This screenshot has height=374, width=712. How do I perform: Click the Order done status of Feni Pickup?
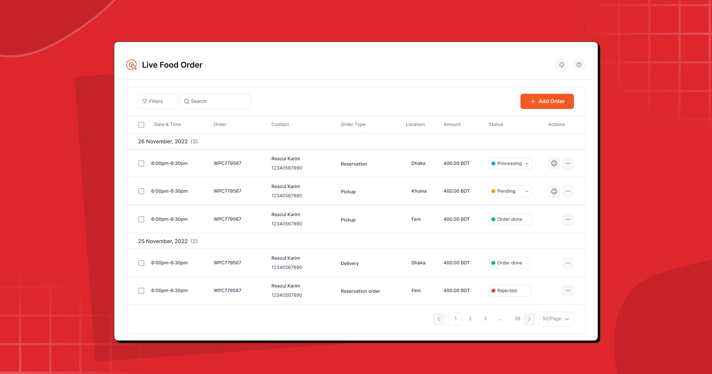pos(510,219)
